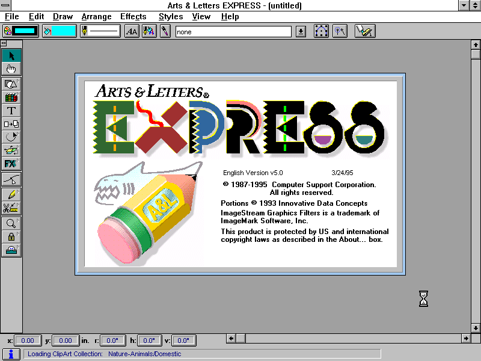This screenshot has height=361, width=481.
Task: Click the 'English Version v5.0' text
Action: (x=253, y=173)
